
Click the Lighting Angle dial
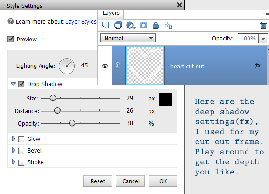tap(67, 66)
